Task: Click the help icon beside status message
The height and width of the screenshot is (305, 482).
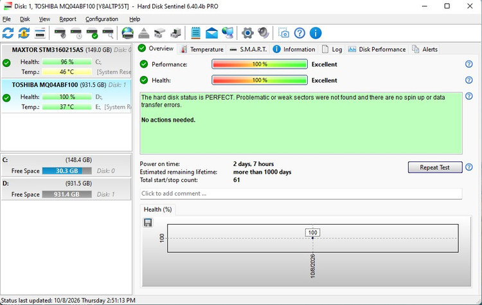Action: [x=469, y=96]
